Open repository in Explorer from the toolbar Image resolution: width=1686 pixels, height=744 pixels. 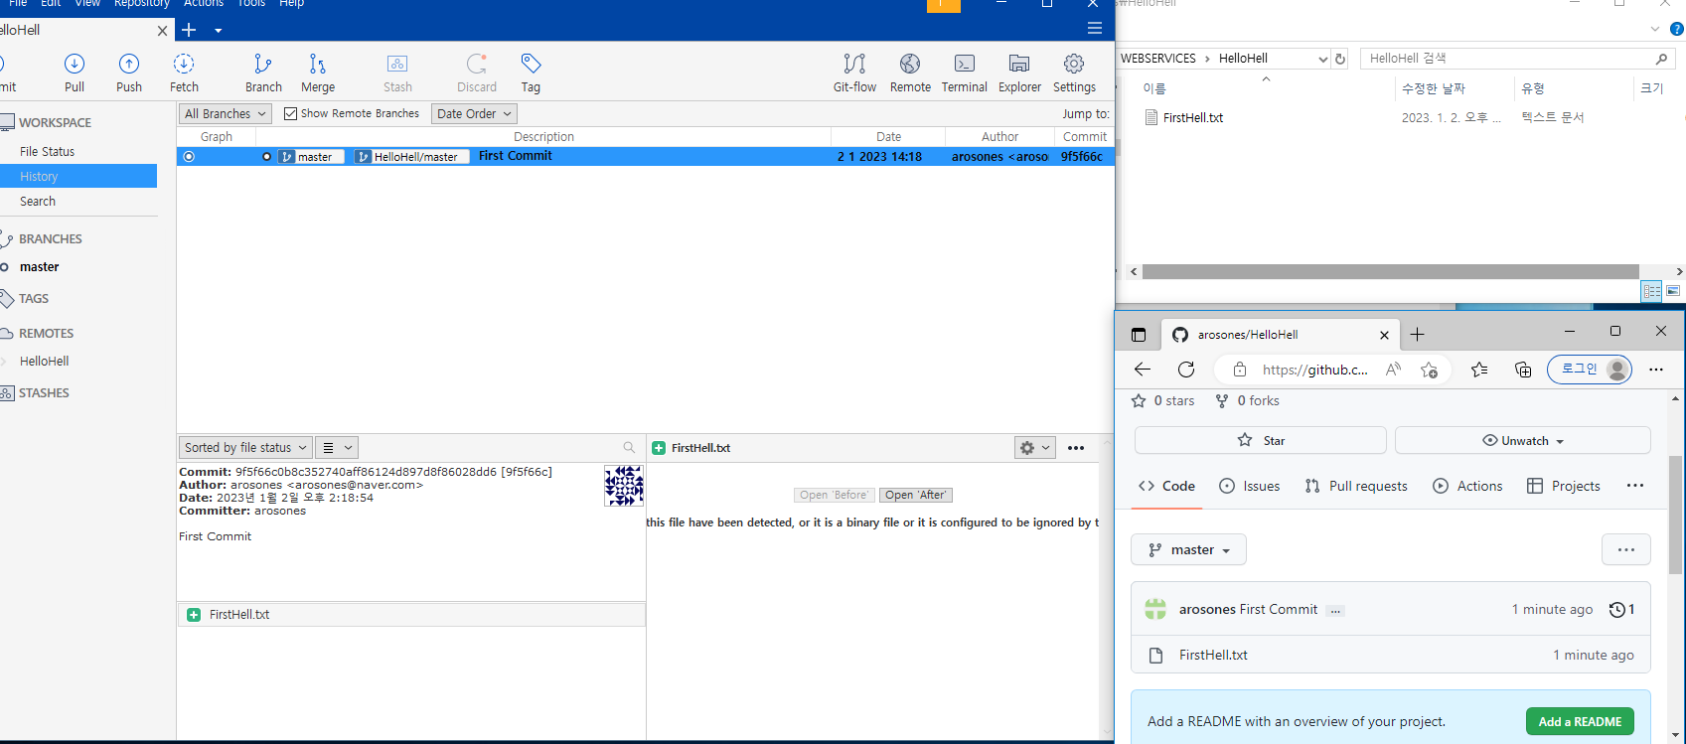[x=1019, y=73]
